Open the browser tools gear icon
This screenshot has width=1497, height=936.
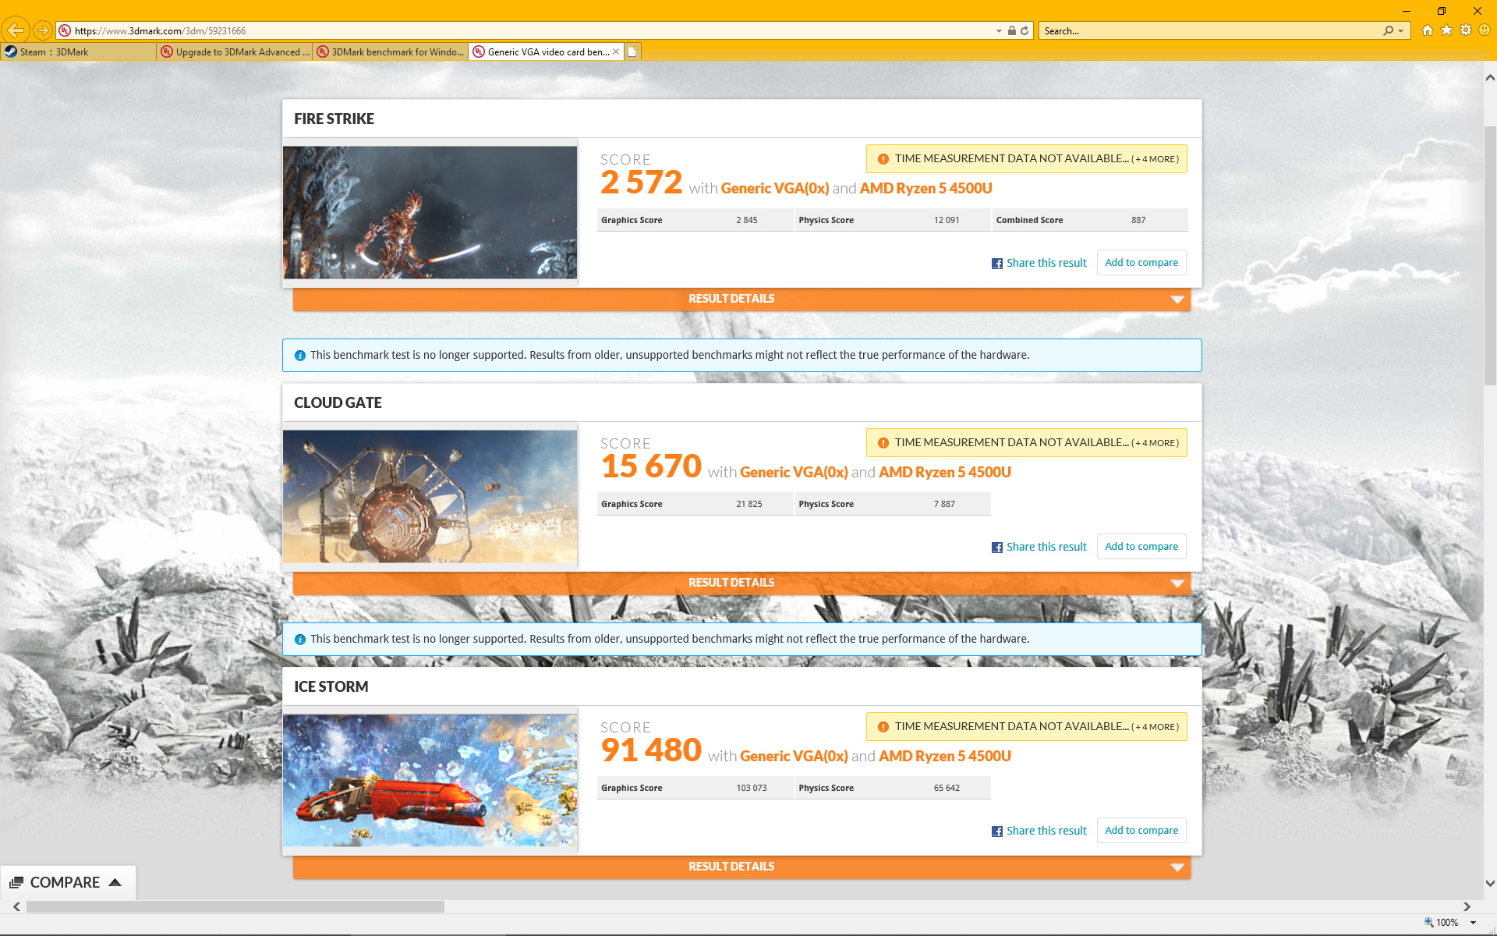click(1466, 30)
